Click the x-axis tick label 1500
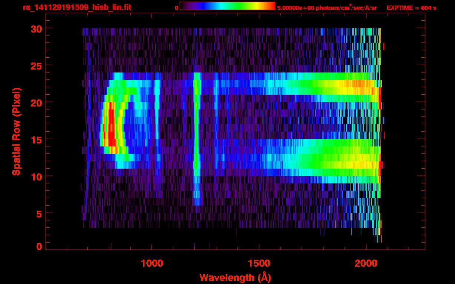The image size is (455, 284). (259, 263)
